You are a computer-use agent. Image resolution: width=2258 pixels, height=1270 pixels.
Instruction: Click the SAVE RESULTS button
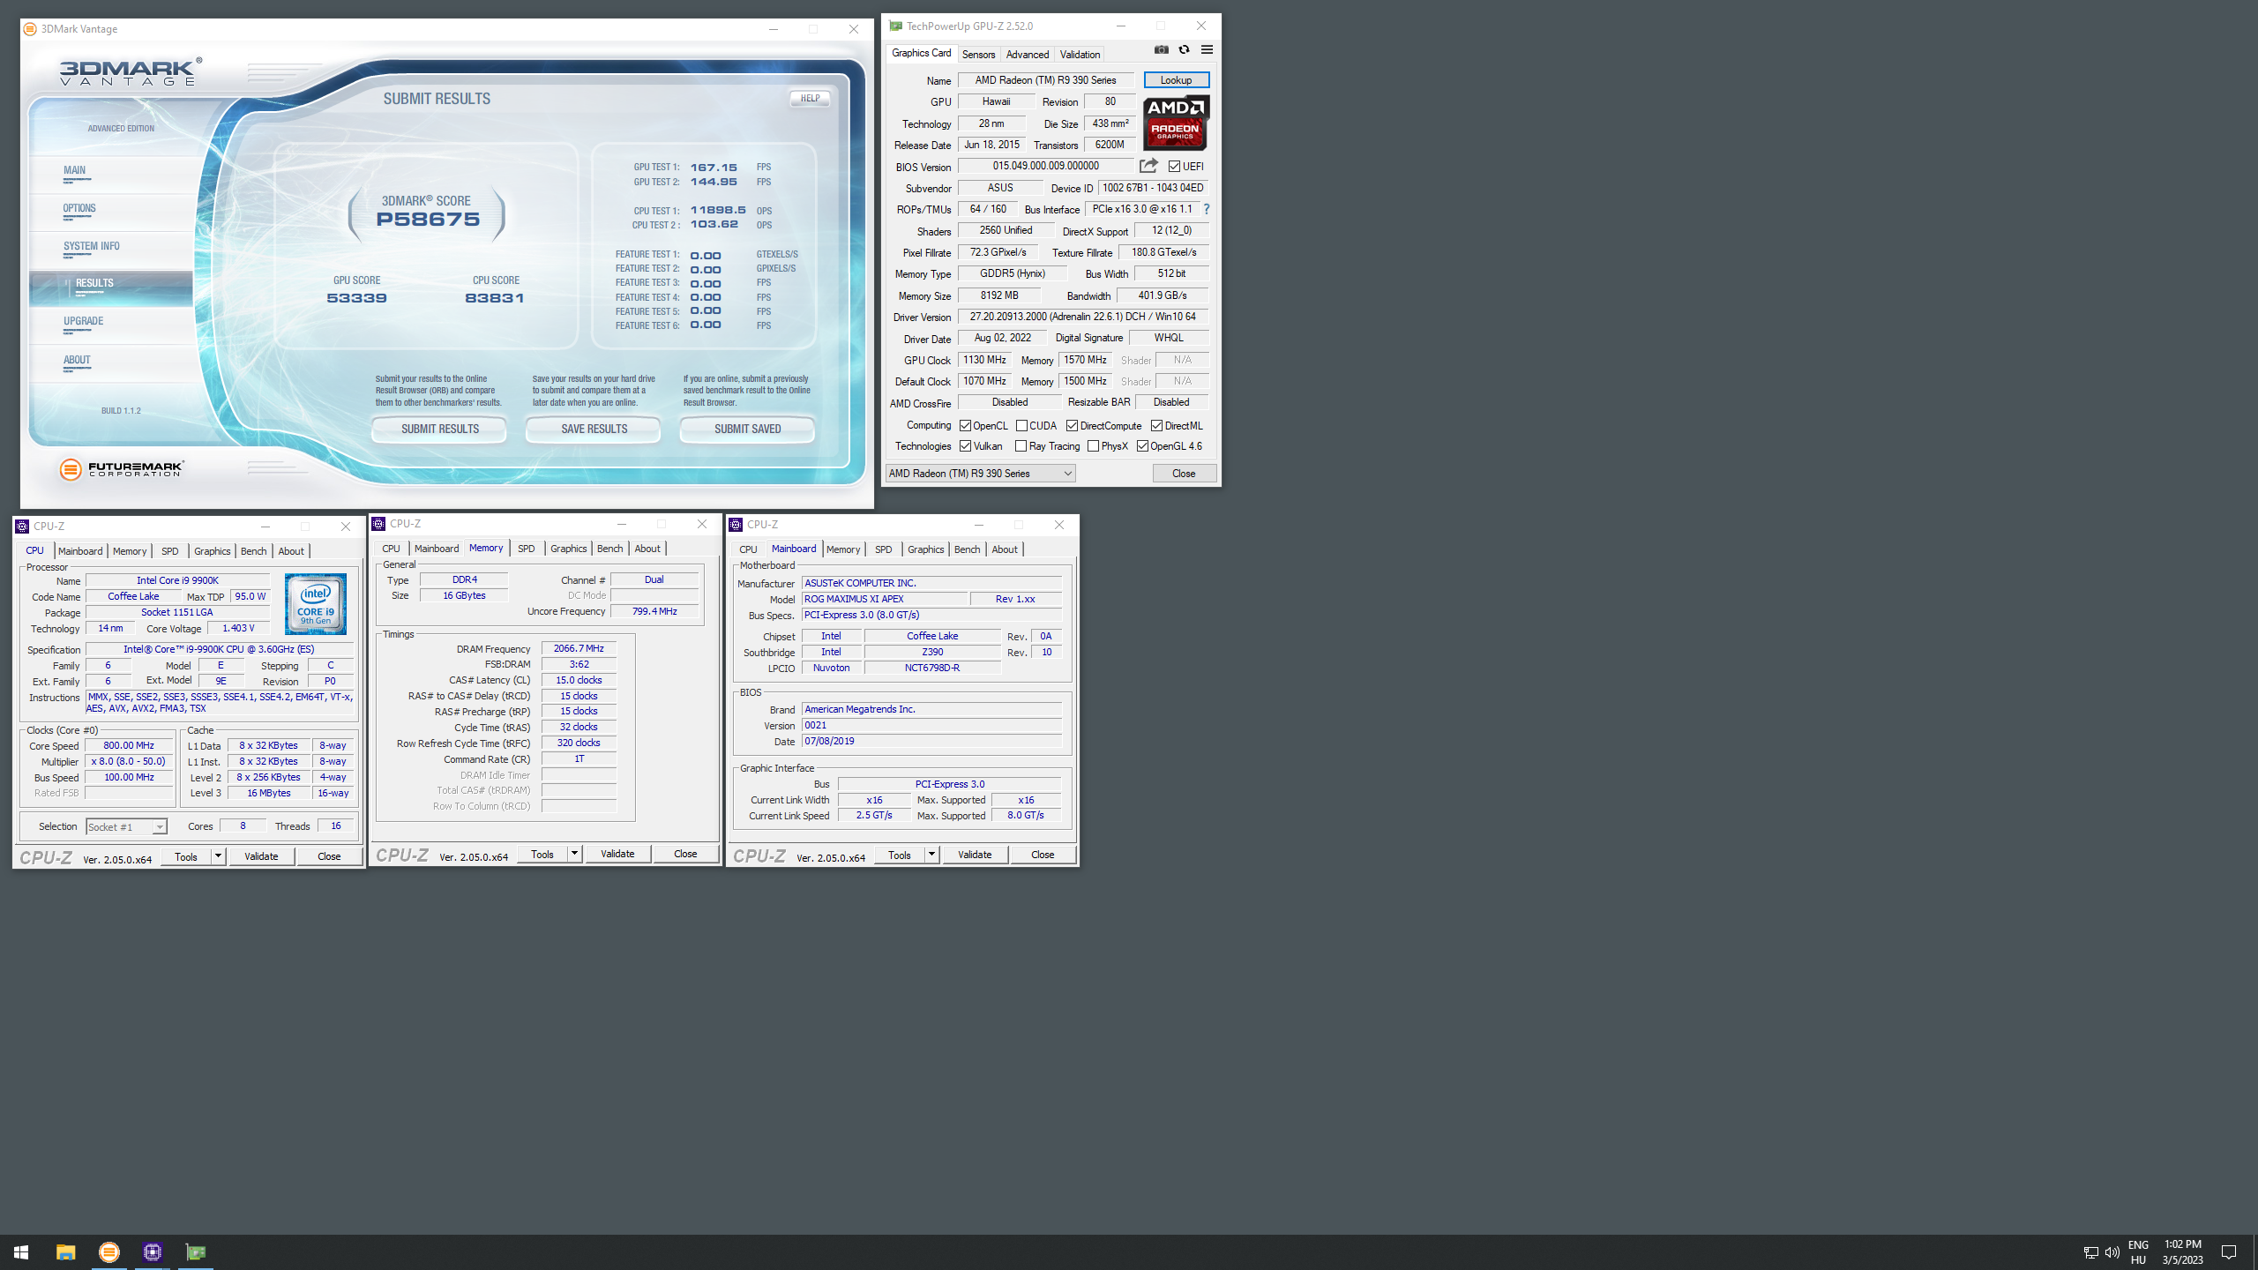(x=594, y=430)
